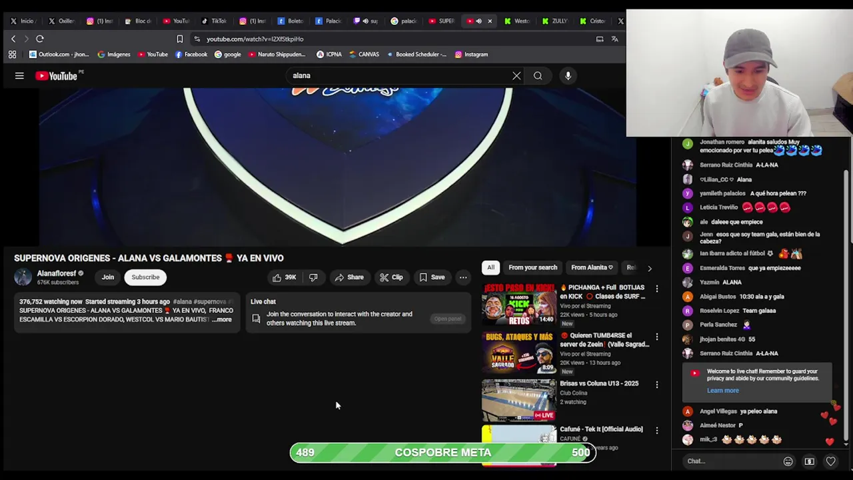Click the COSPOBRE META progress bar
853x480 pixels.
tap(442, 453)
